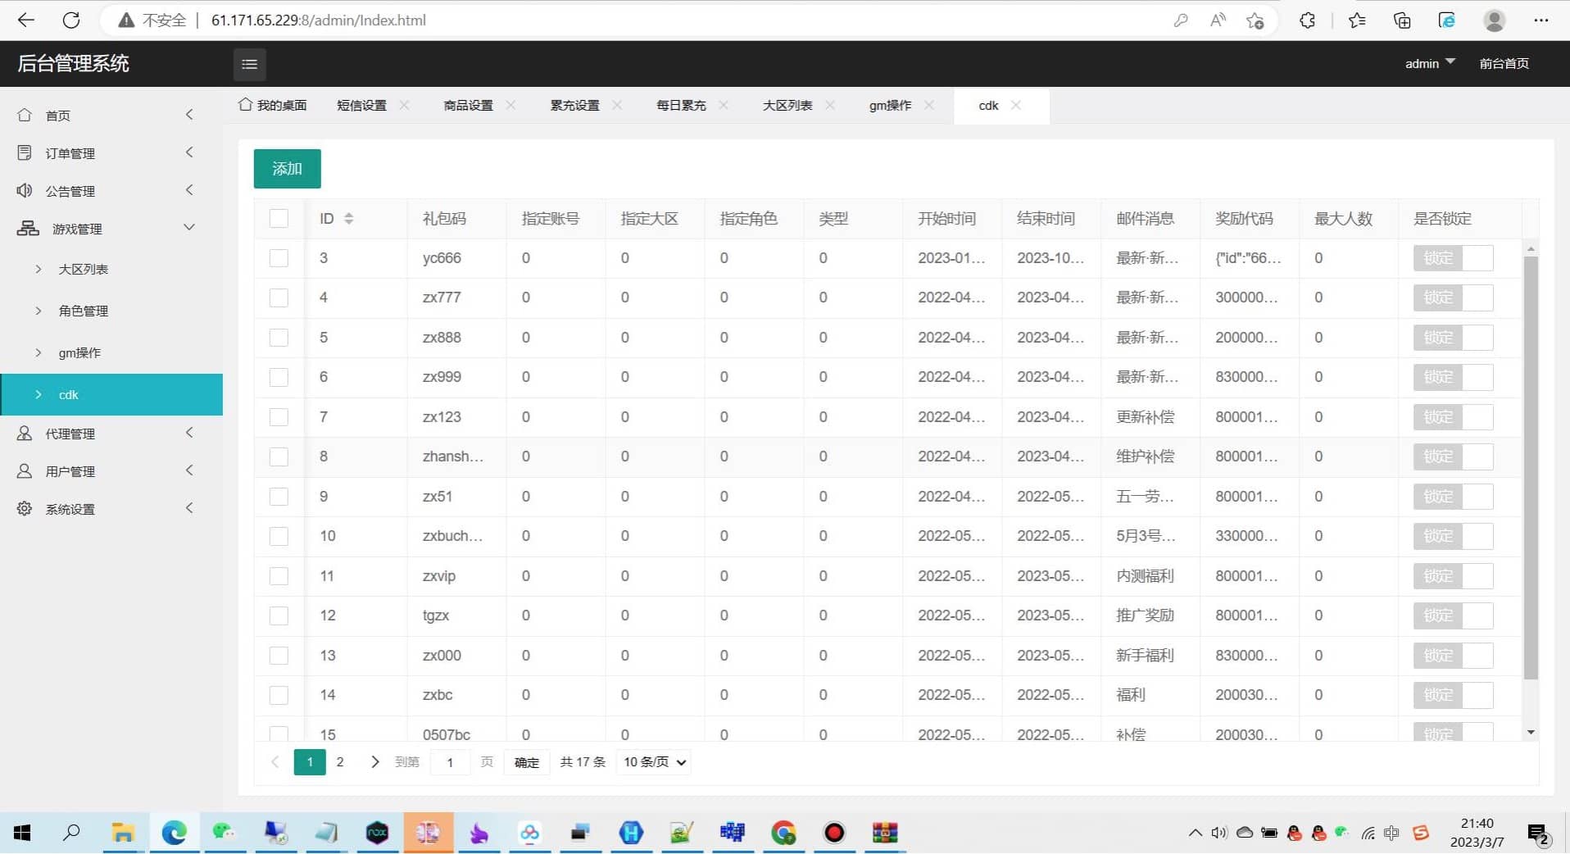Click the 前台首页 link
This screenshot has width=1570, height=854.
1504,63
